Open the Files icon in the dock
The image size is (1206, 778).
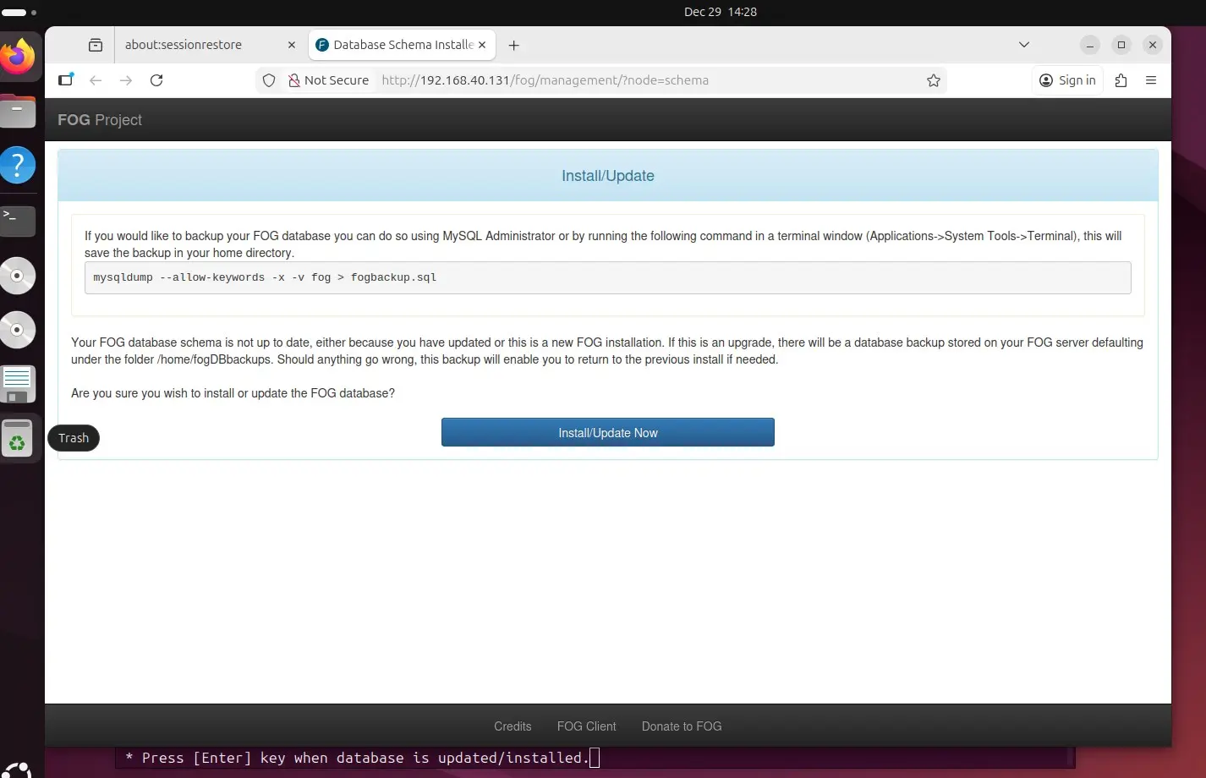pos(18,112)
